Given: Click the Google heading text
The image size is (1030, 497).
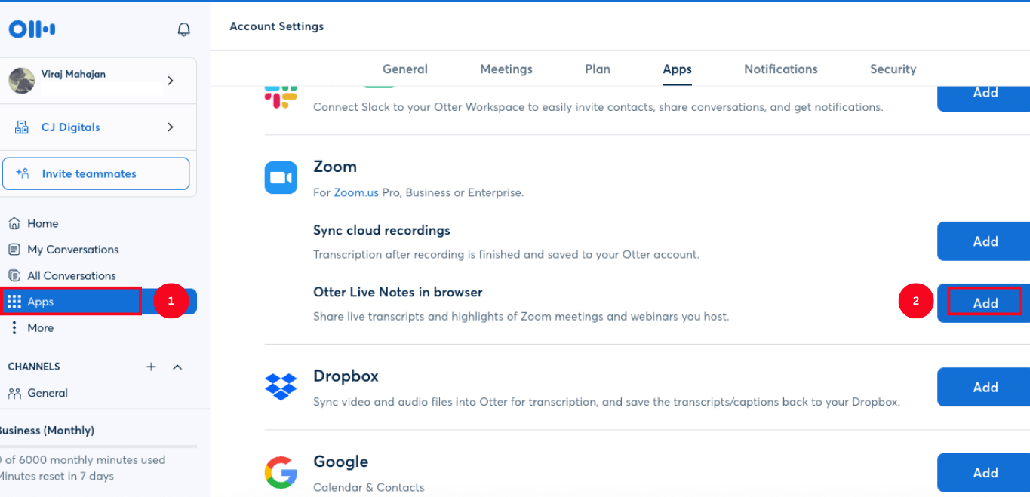Looking at the screenshot, I should [340, 462].
